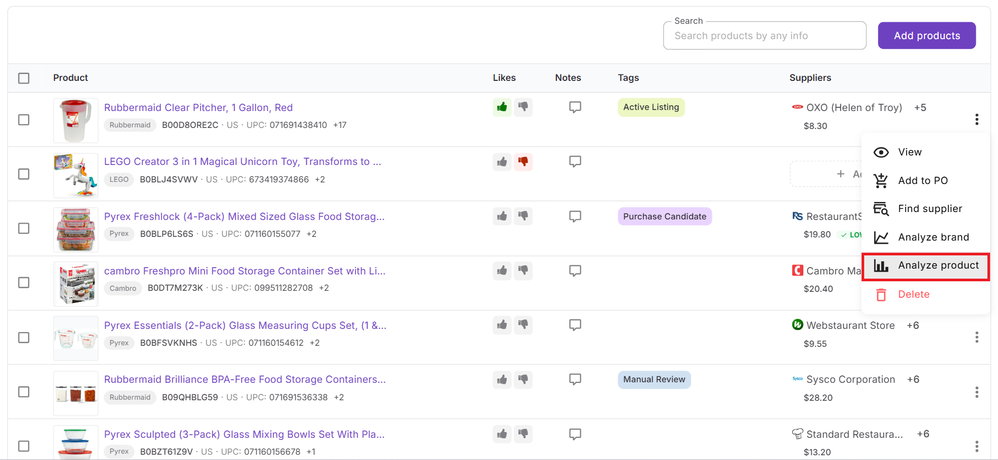Click thumbs down on LEGO Creator Unicorn

pyautogui.click(x=523, y=162)
